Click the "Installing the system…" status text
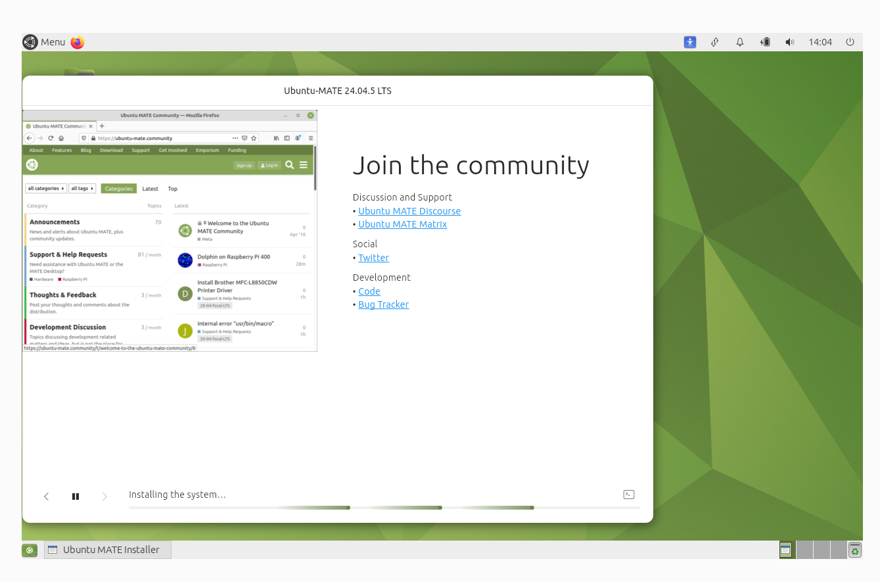This screenshot has width=880, height=582. pyautogui.click(x=177, y=495)
